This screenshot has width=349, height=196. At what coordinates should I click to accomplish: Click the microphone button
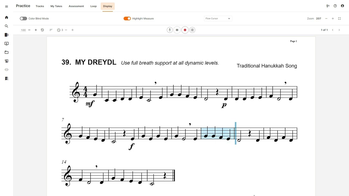click(x=170, y=30)
